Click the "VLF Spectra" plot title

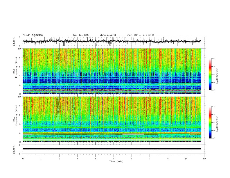pos(33,35)
